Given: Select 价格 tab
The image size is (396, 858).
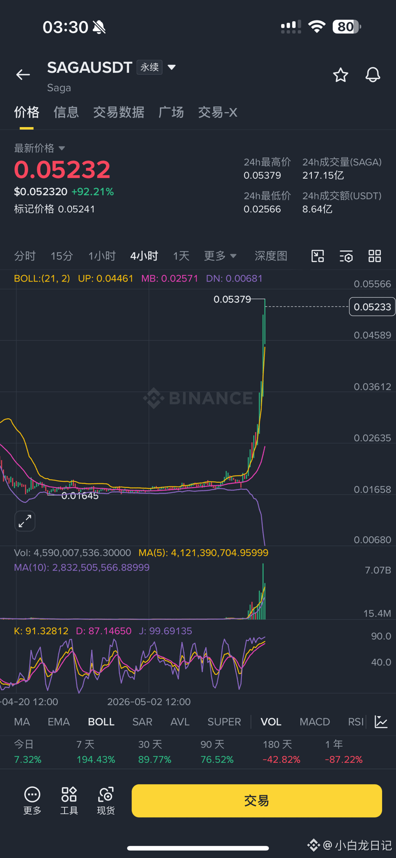Looking at the screenshot, I should coord(26,112).
